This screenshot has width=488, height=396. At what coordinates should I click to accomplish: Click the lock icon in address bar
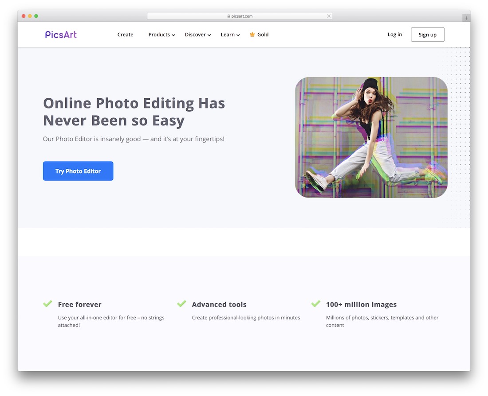[x=229, y=16]
